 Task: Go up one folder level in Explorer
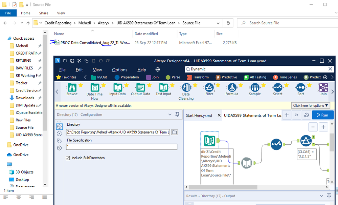coord(28,23)
